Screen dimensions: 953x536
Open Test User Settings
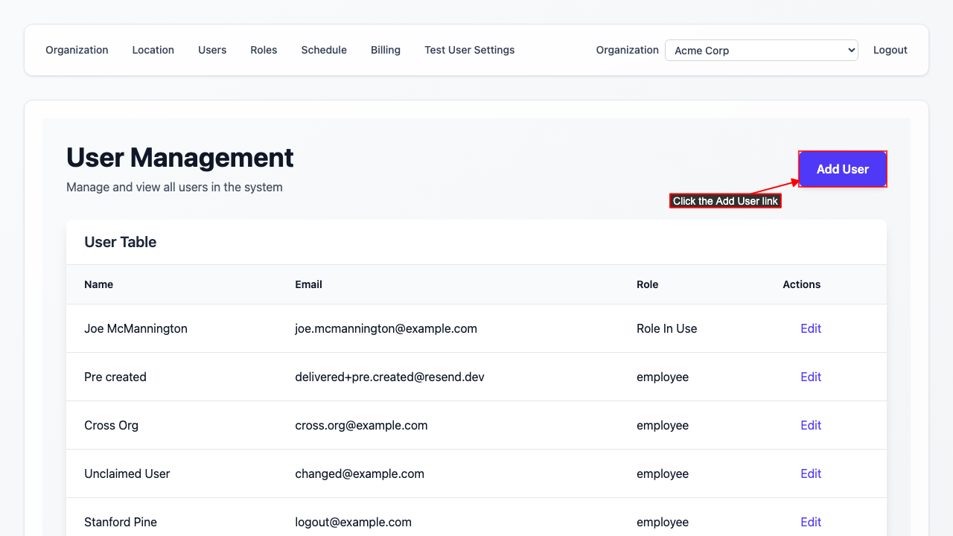(x=469, y=50)
